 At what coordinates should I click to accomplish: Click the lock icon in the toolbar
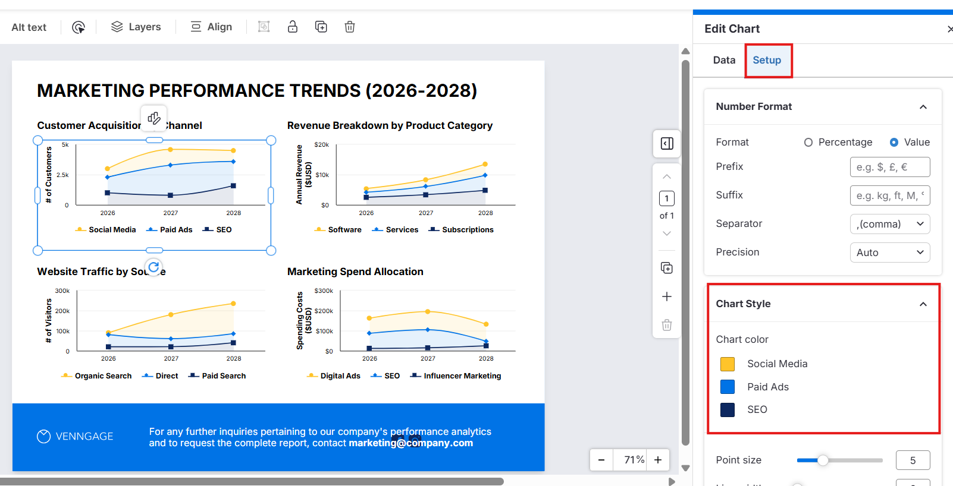pyautogui.click(x=292, y=27)
